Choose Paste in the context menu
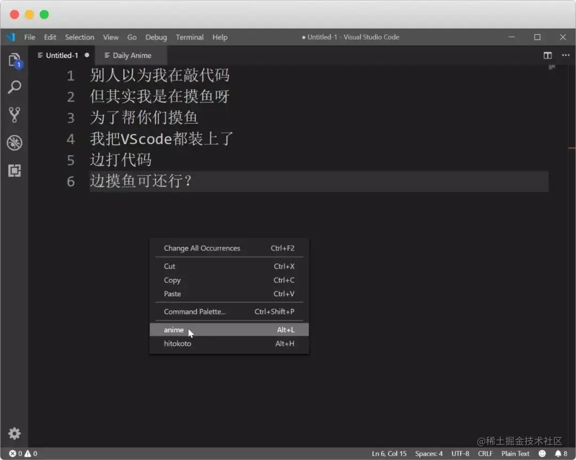Viewport: 576px width, 460px height. point(229,294)
